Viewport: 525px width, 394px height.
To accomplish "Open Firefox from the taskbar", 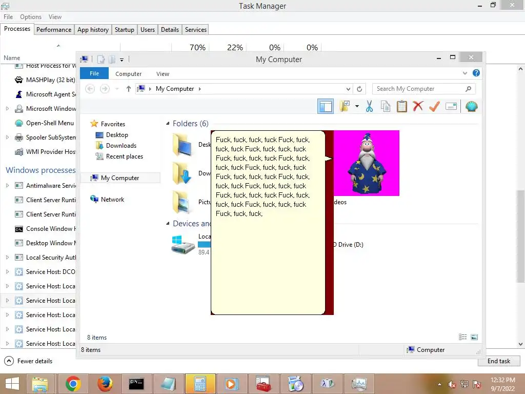I will 105,384.
